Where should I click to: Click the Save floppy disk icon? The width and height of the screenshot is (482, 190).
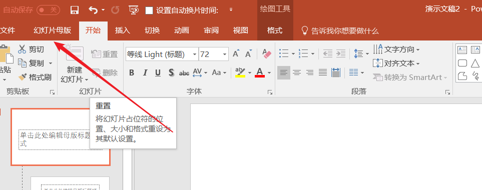tap(75, 10)
